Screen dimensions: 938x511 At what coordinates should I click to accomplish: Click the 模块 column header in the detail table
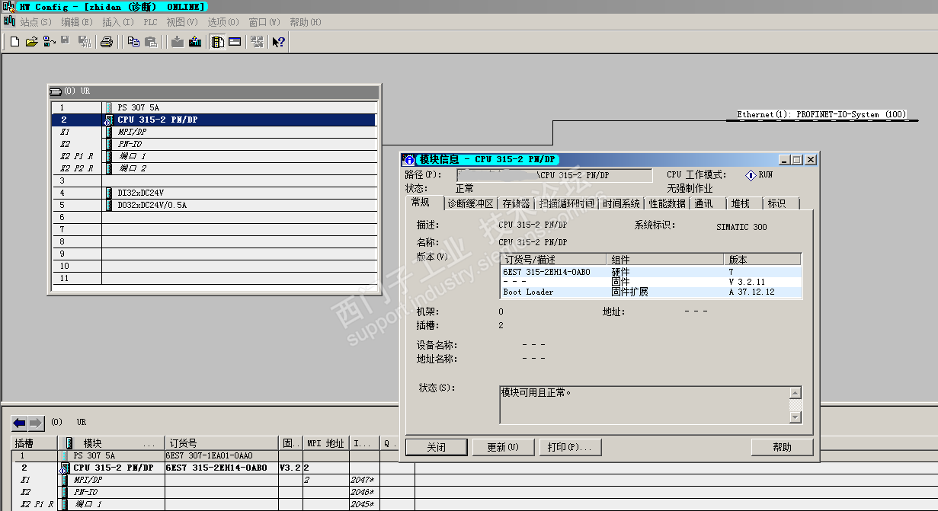coord(111,443)
